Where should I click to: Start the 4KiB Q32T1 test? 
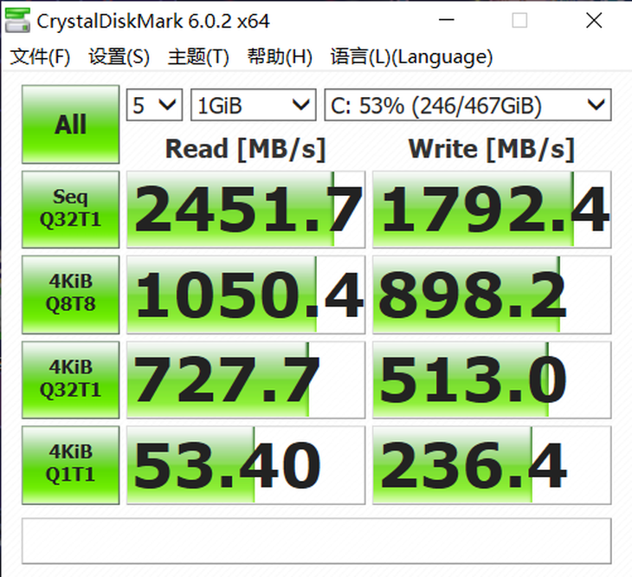click(x=70, y=379)
